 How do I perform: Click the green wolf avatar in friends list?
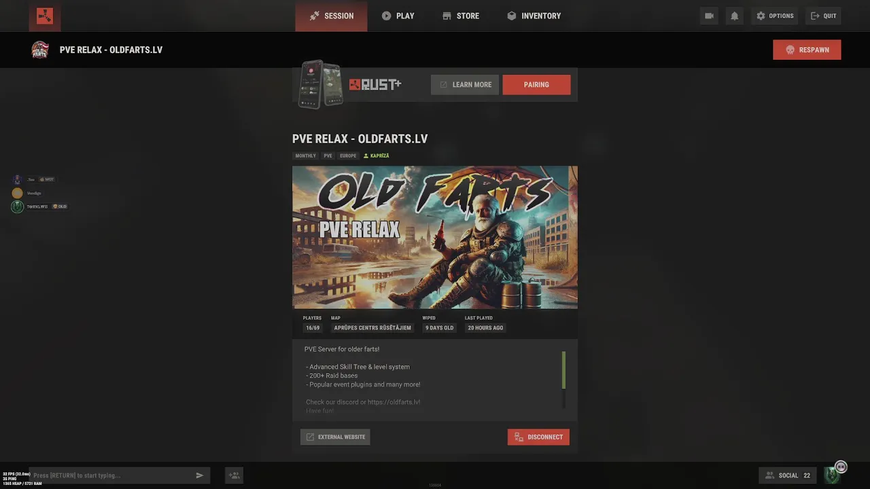[17, 206]
